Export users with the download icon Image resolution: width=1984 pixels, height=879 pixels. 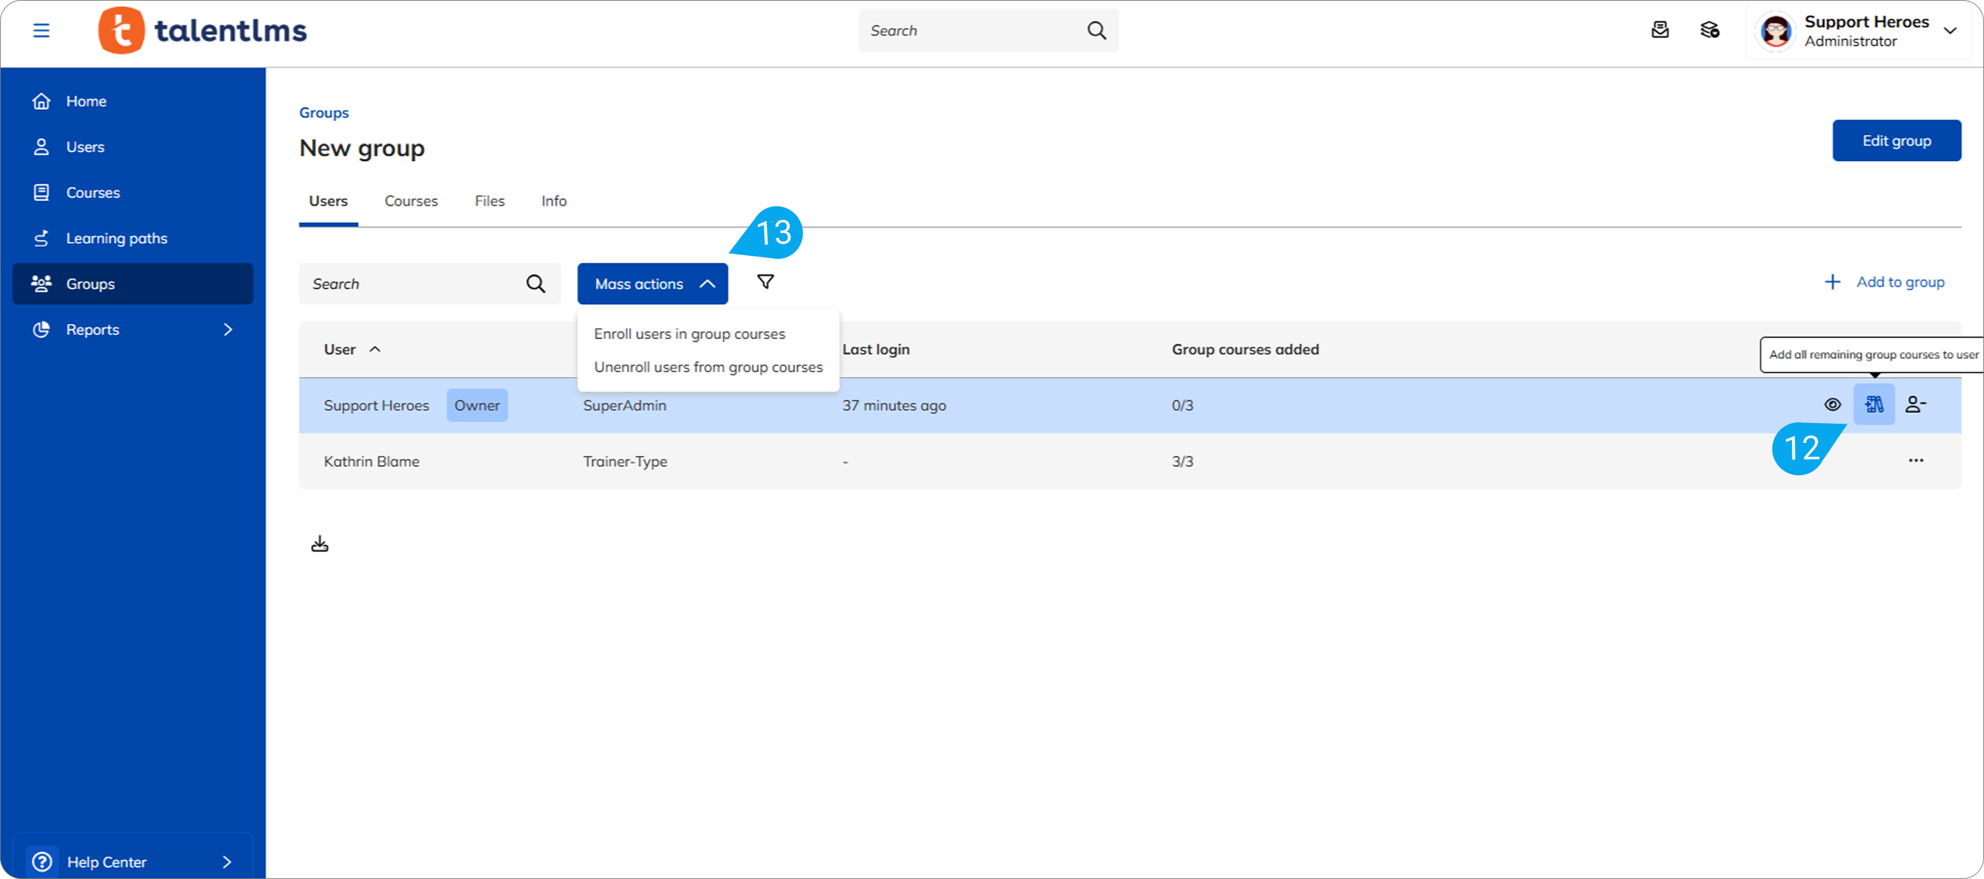point(319,544)
